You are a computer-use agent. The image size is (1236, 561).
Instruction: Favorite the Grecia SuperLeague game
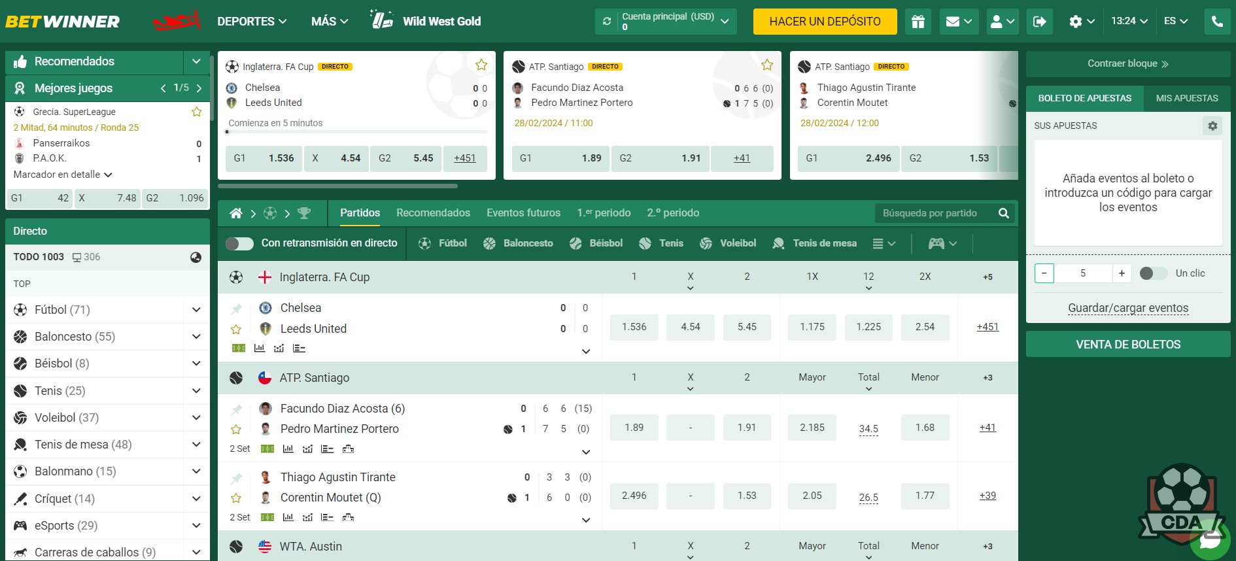[x=196, y=112]
